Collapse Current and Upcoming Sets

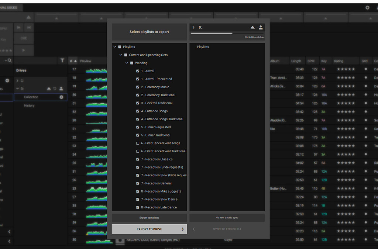[121, 55]
